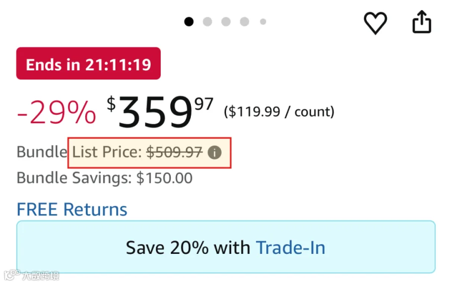Tap the heart icon to save item
This screenshot has width=452, height=284.
[x=375, y=23]
